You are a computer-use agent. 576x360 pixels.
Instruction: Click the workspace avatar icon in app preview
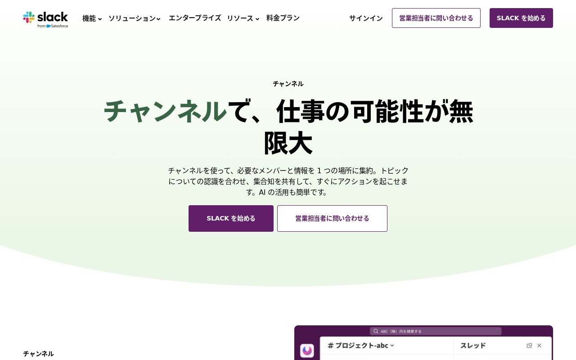pos(307,351)
